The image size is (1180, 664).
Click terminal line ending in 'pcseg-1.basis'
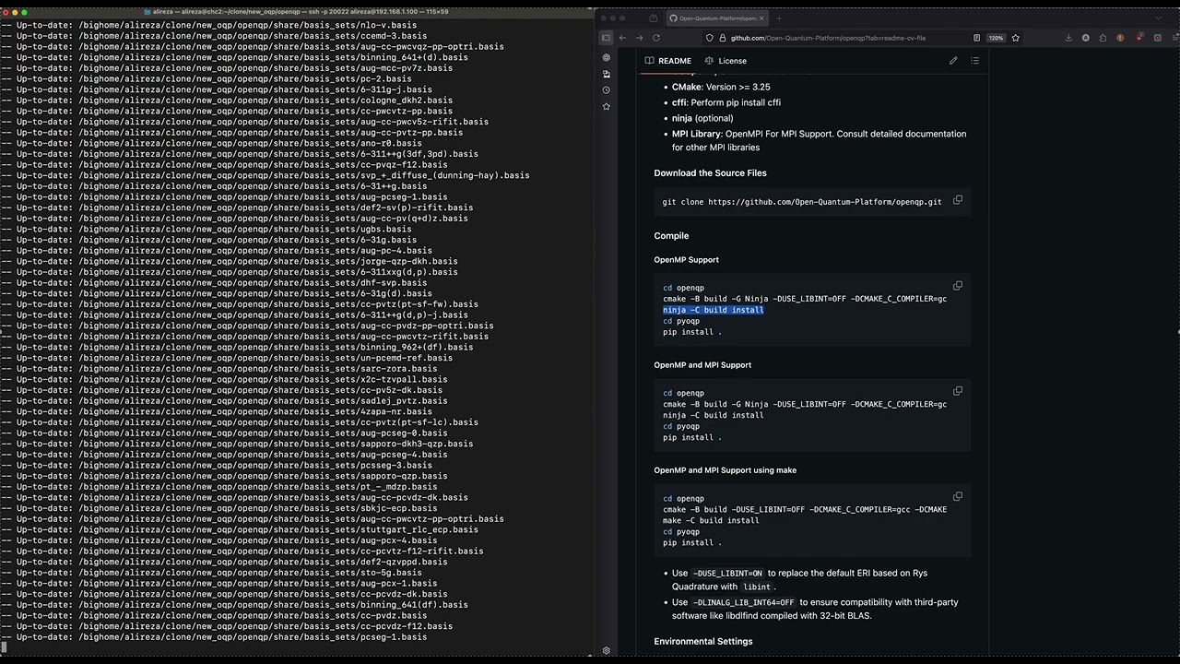(x=214, y=637)
